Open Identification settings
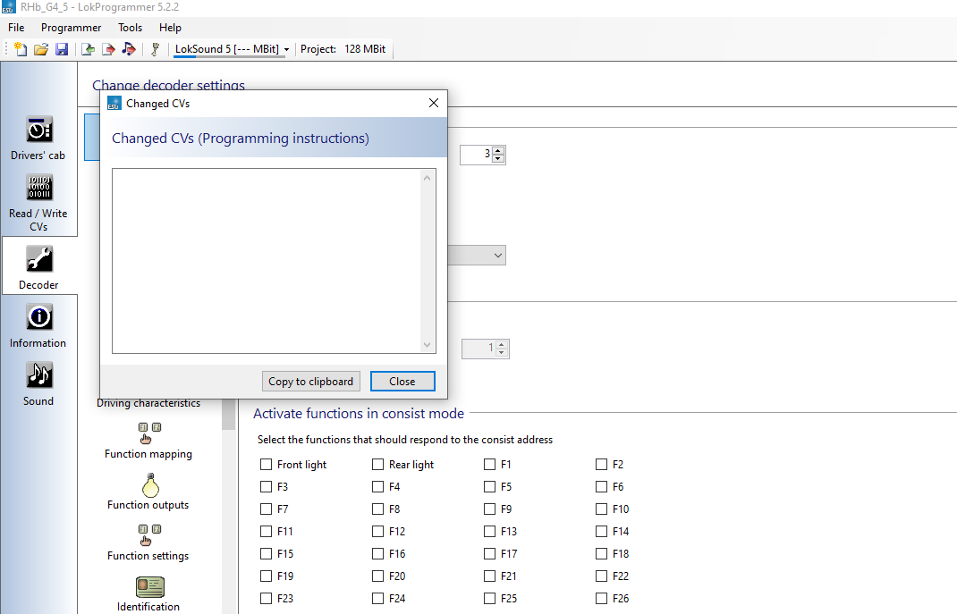 click(x=148, y=593)
